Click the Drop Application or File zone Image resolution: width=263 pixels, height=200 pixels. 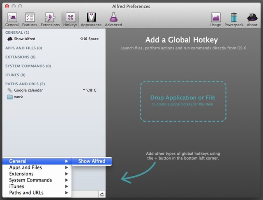(x=183, y=101)
